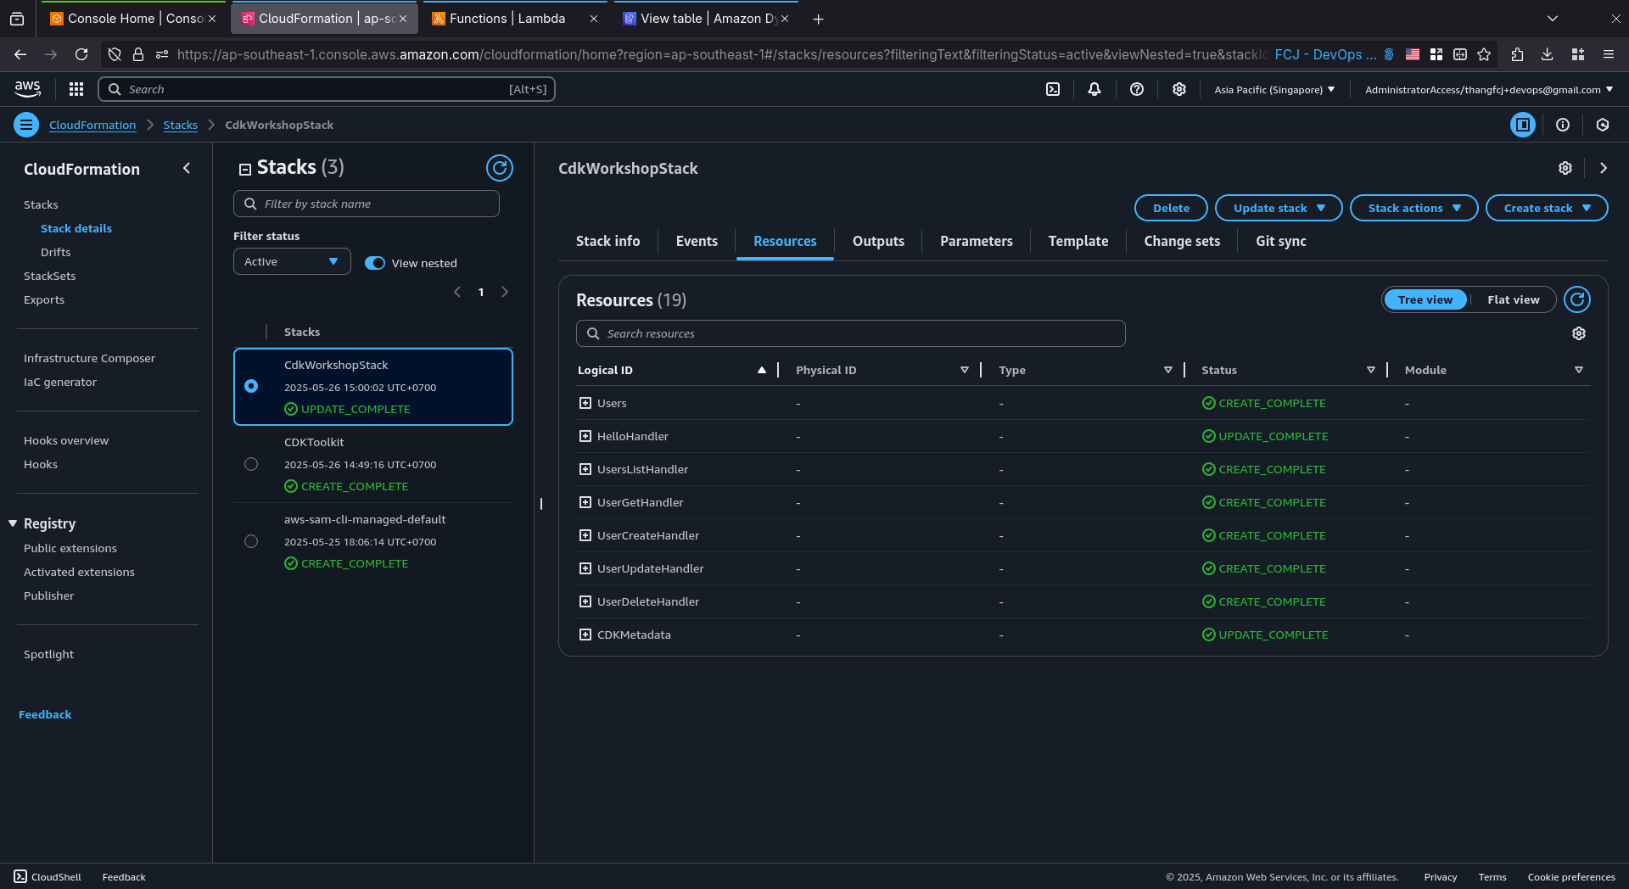Collapse the Stacks panel header toggle
Screen dimensions: 1629x889
click(245, 169)
